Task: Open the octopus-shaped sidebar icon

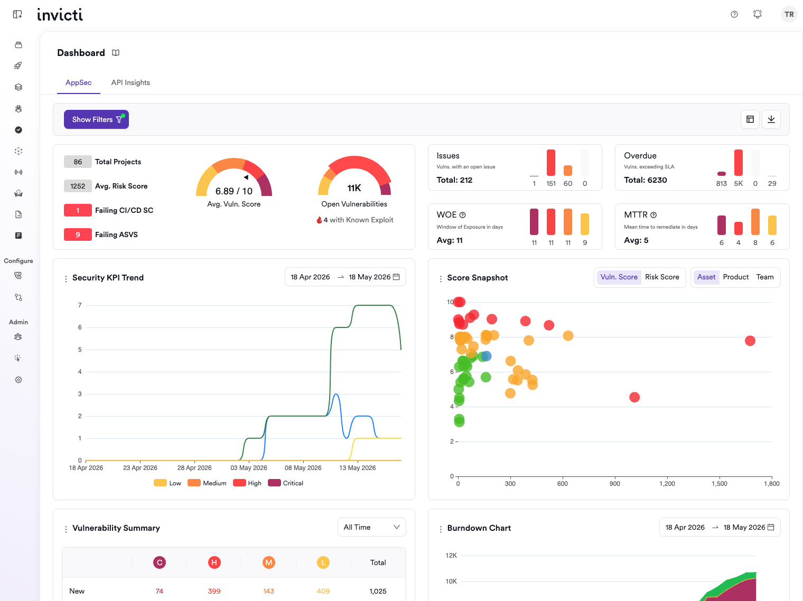Action: click(x=18, y=193)
